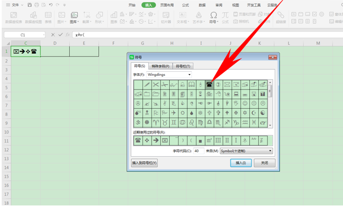Open the Home ribbon tab
Viewport: 343px width, 206px height.
(x=132, y=5)
